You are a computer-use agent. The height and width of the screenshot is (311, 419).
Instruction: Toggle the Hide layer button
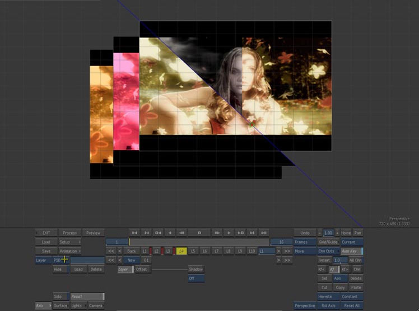pos(60,270)
